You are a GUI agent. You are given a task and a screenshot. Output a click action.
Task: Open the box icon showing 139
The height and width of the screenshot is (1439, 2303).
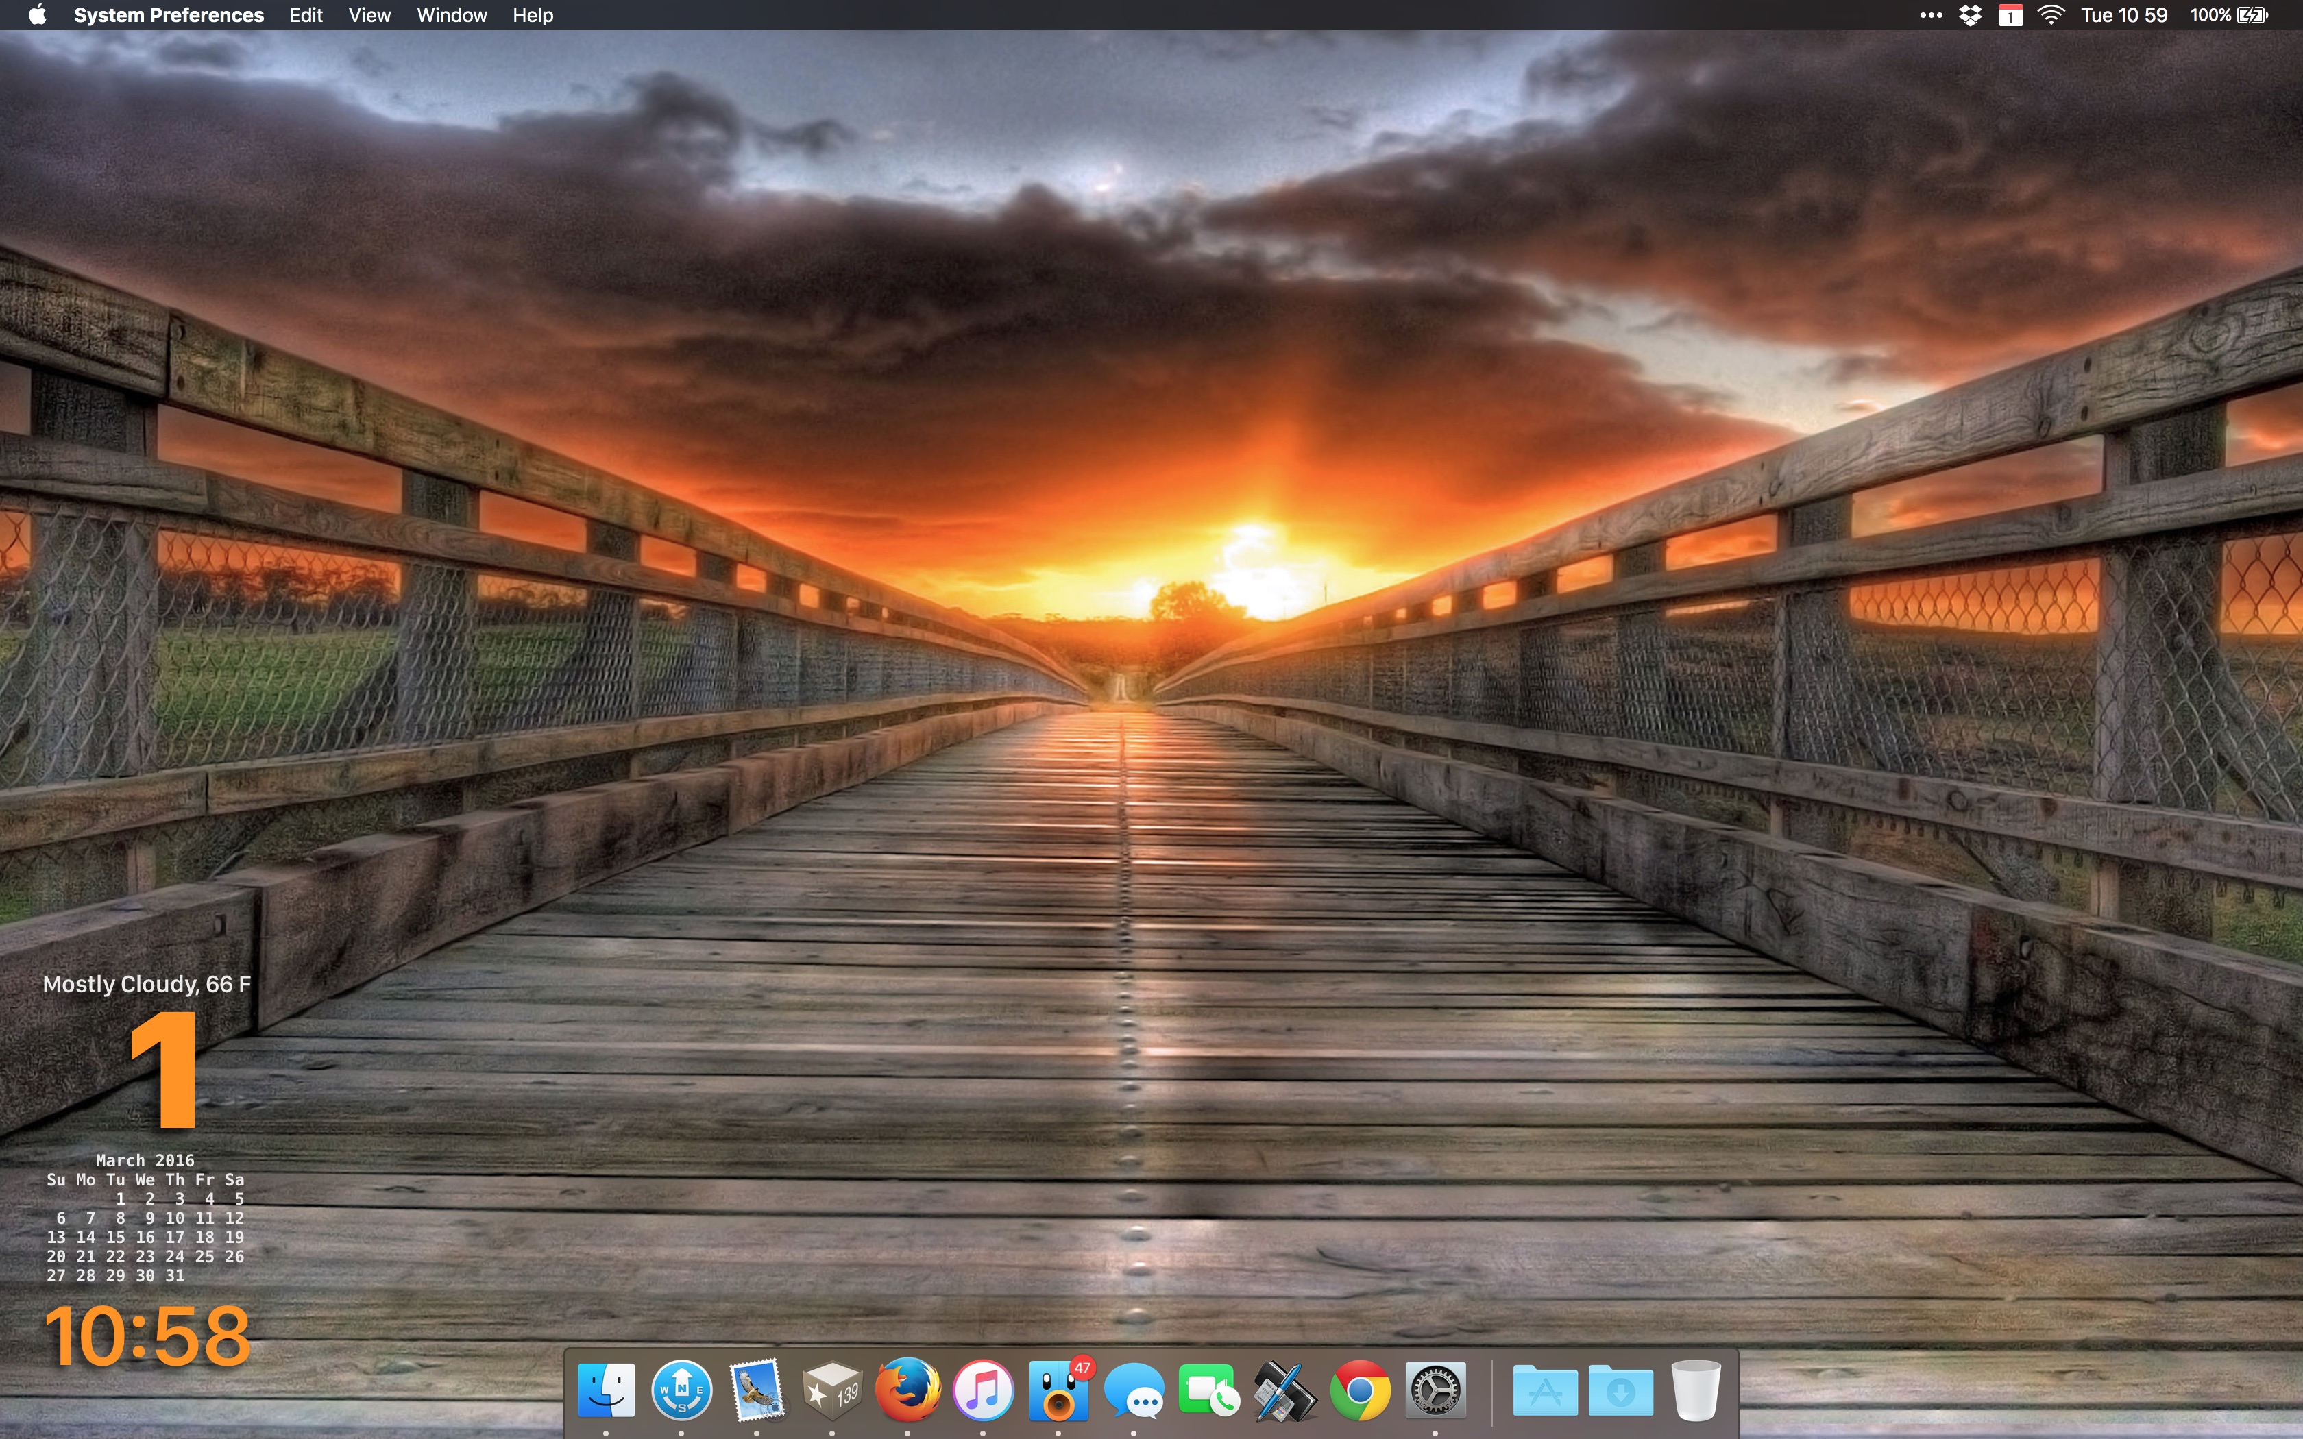click(831, 1390)
